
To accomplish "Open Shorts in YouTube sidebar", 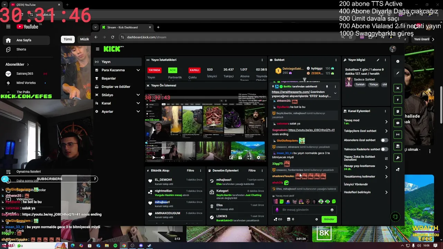I will pyautogui.click(x=21, y=49).
